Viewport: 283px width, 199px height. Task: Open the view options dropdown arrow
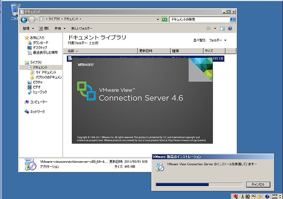point(215,28)
